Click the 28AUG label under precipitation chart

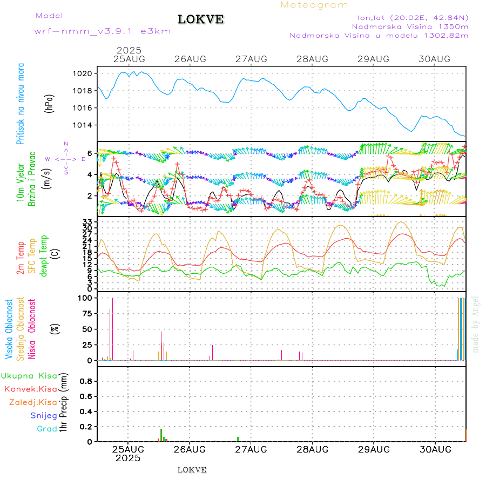point(313,449)
